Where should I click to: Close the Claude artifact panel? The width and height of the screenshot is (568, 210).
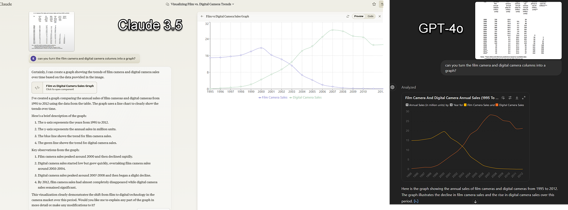click(x=380, y=16)
